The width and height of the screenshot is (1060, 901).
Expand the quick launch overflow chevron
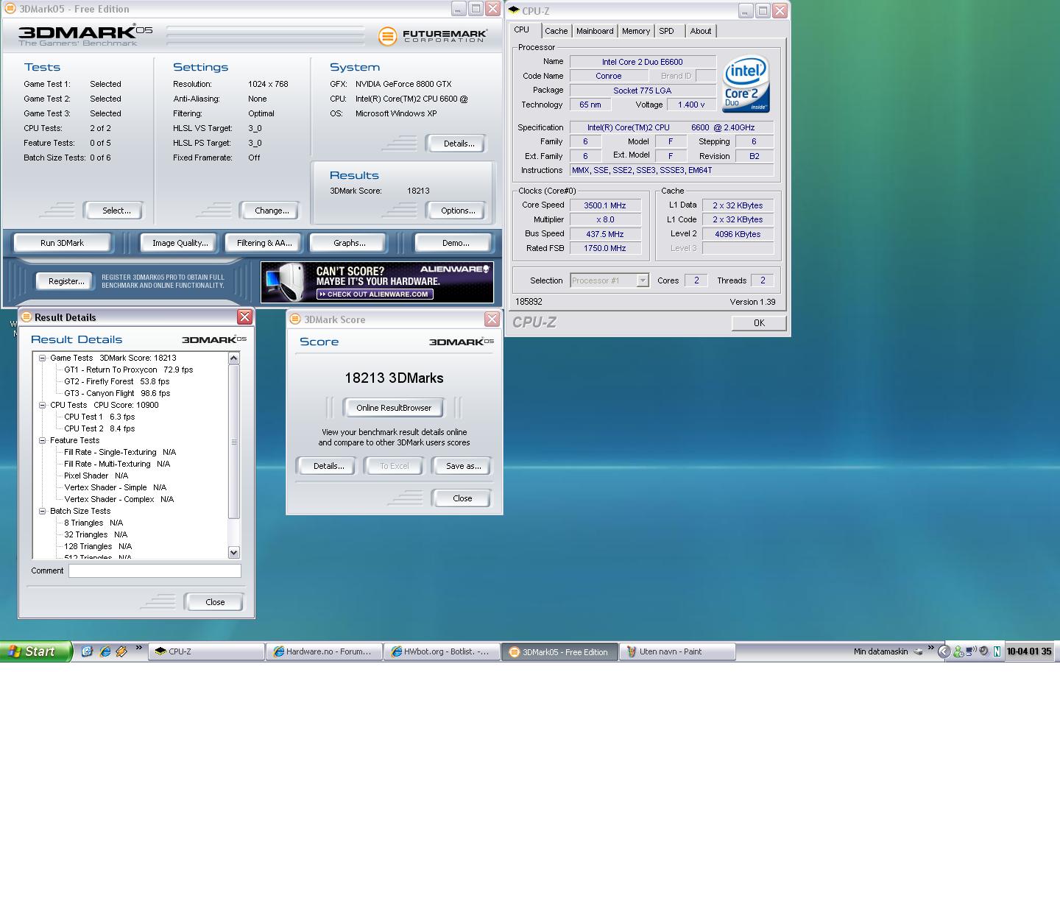click(138, 649)
